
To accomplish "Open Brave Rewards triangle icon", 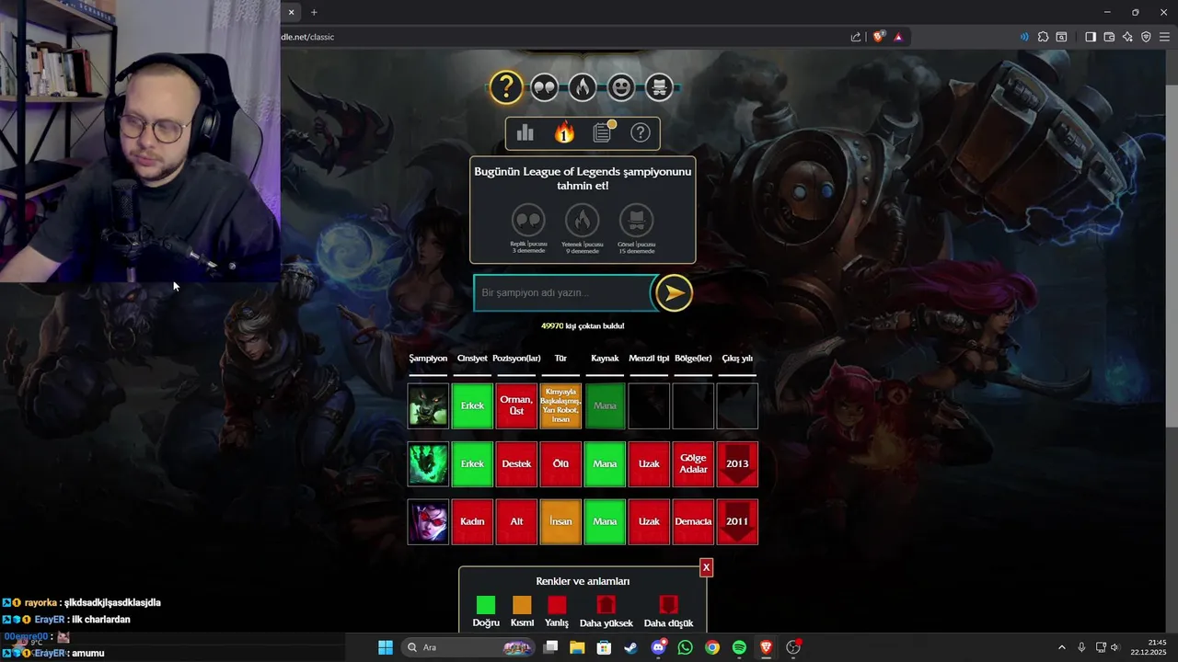I will point(898,37).
